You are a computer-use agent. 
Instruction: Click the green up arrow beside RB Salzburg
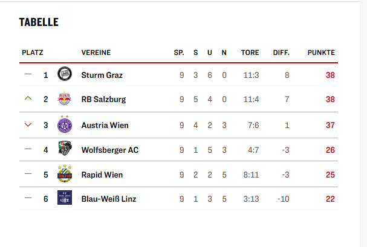(x=28, y=98)
